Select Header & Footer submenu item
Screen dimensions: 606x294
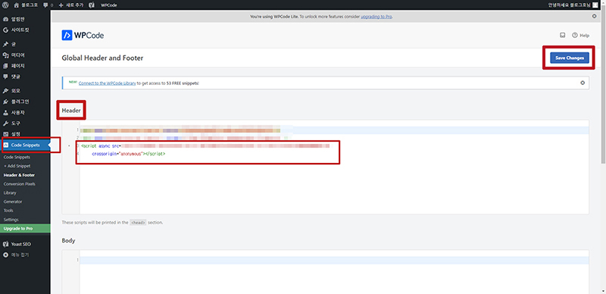19,175
